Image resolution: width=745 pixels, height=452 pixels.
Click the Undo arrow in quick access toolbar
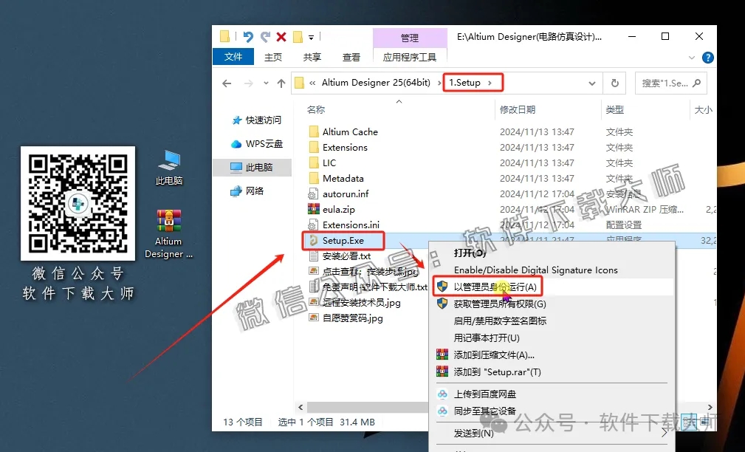pos(247,36)
